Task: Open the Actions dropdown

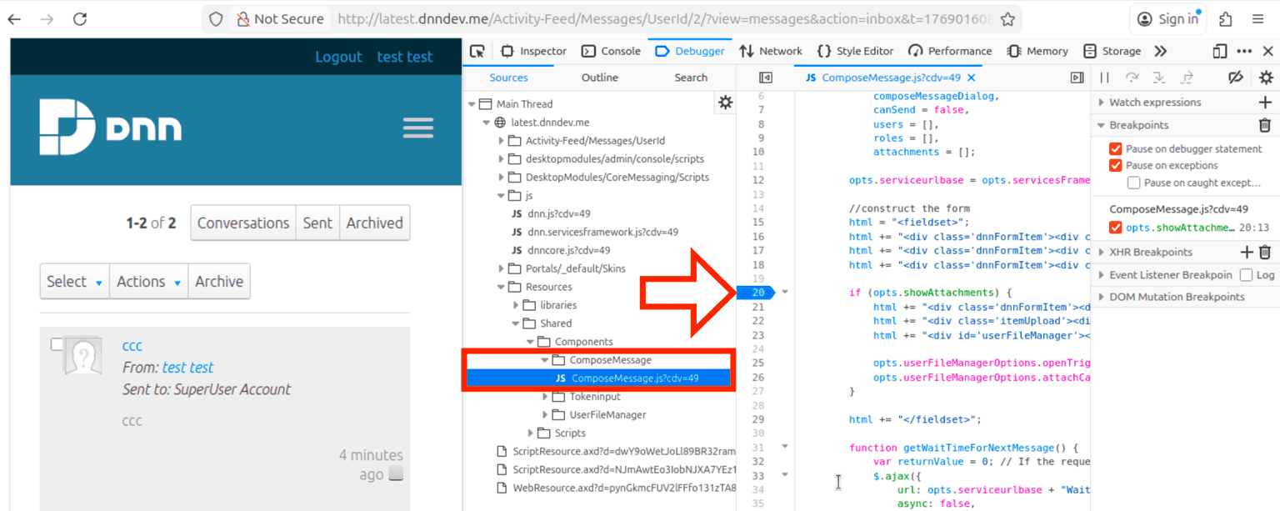Action: [x=148, y=282]
